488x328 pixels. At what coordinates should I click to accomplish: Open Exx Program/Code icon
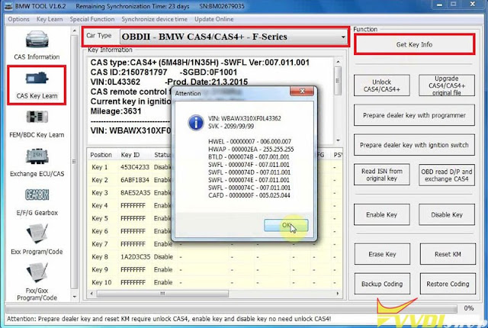pyautogui.click(x=37, y=233)
